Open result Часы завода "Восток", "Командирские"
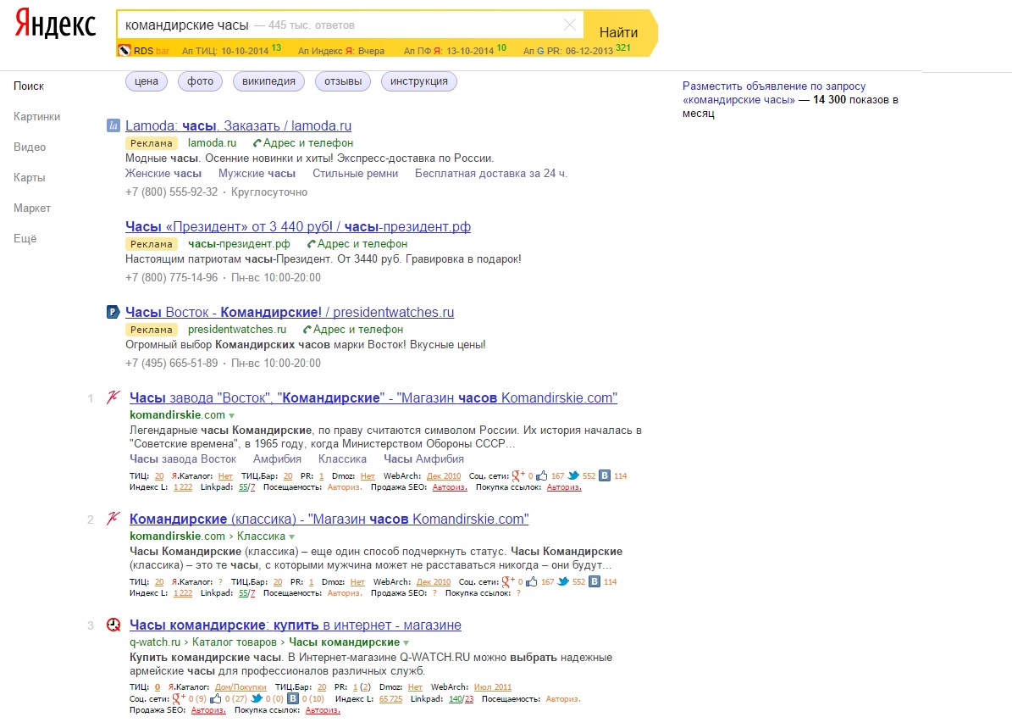 tap(373, 397)
